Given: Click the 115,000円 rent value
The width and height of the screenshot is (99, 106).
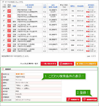Looking at the screenshot, I should 53,44.
